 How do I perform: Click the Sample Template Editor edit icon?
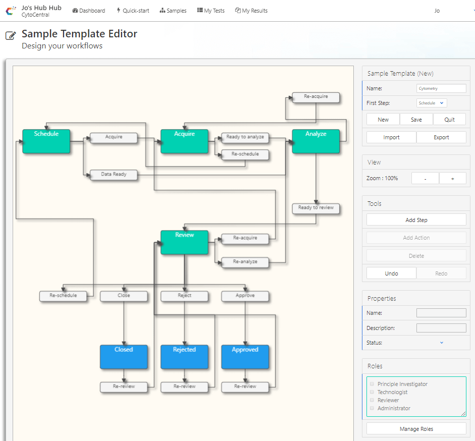click(11, 35)
